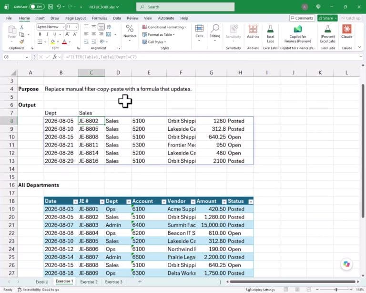The width and height of the screenshot is (366, 293).
Task: Switch to the Data ribbon tab
Action: (117, 18)
